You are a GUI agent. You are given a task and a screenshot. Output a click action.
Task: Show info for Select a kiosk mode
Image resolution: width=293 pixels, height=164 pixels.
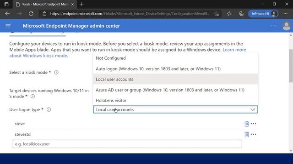coord(56,72)
